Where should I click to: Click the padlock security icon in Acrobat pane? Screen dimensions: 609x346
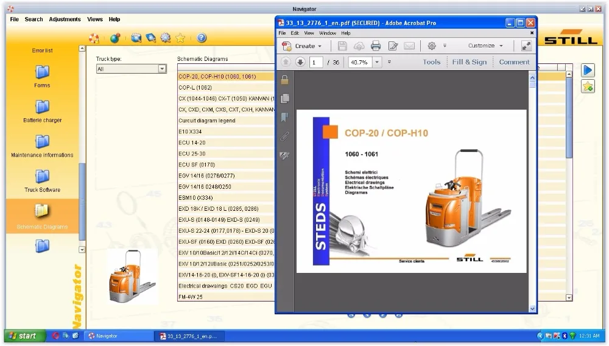click(x=284, y=80)
